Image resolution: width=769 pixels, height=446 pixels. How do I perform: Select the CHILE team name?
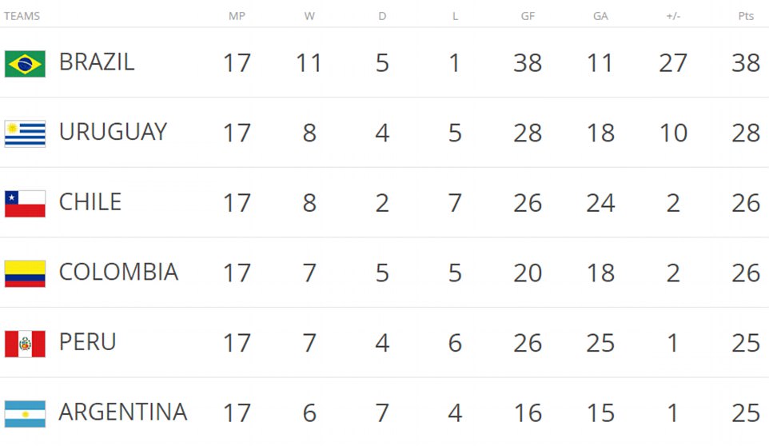coord(90,202)
